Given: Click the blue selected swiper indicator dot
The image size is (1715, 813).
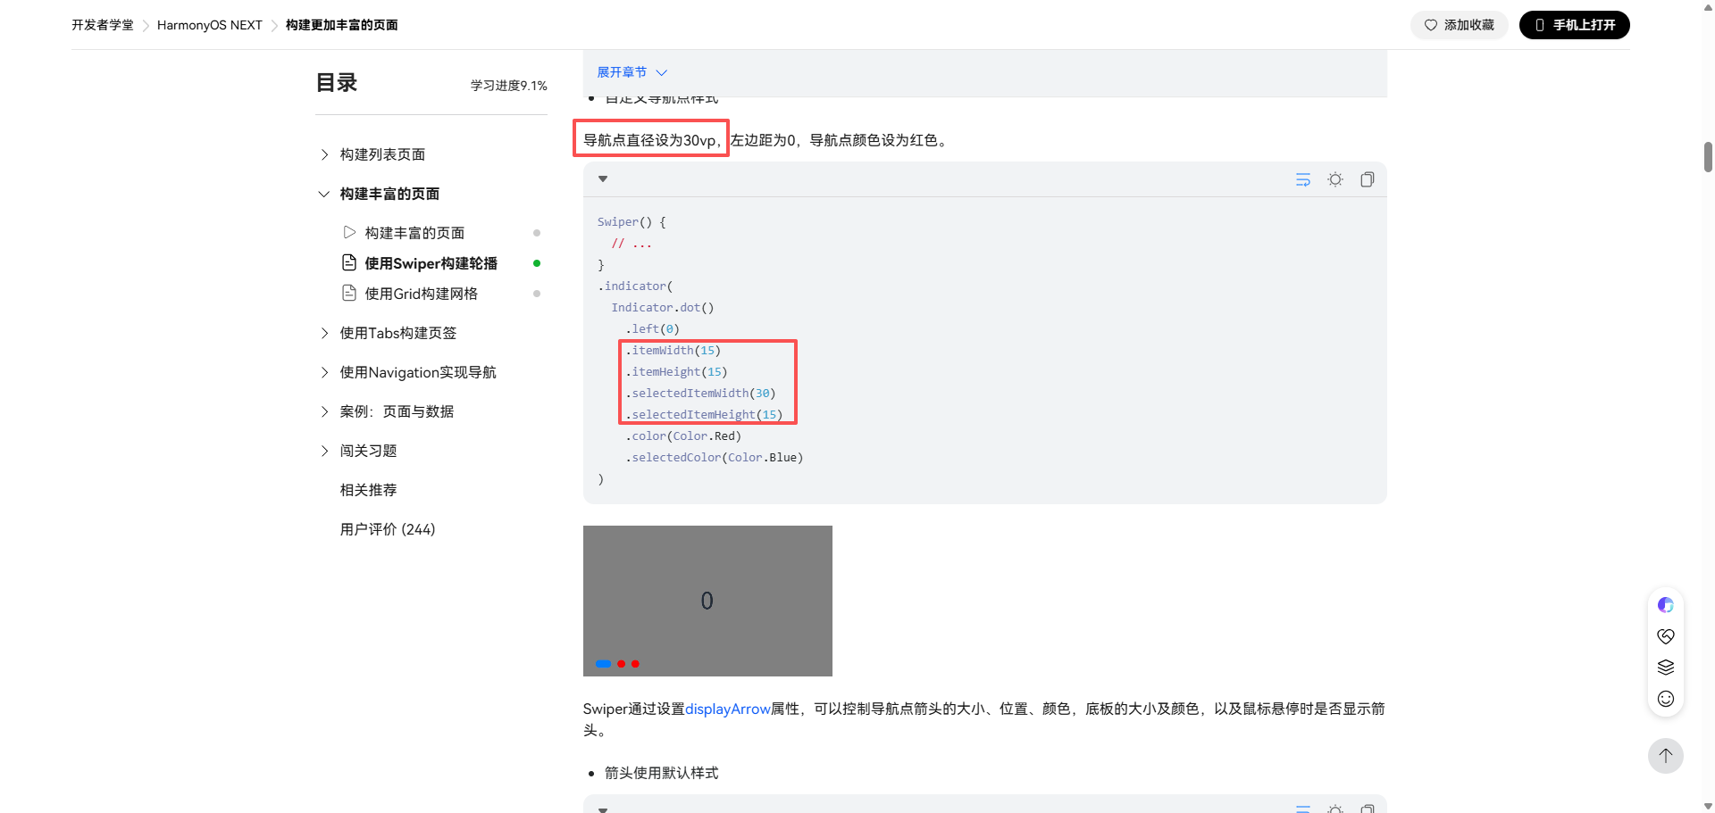Looking at the screenshot, I should click(x=603, y=664).
